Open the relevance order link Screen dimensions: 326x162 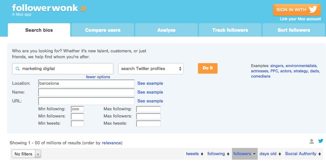click(111, 143)
